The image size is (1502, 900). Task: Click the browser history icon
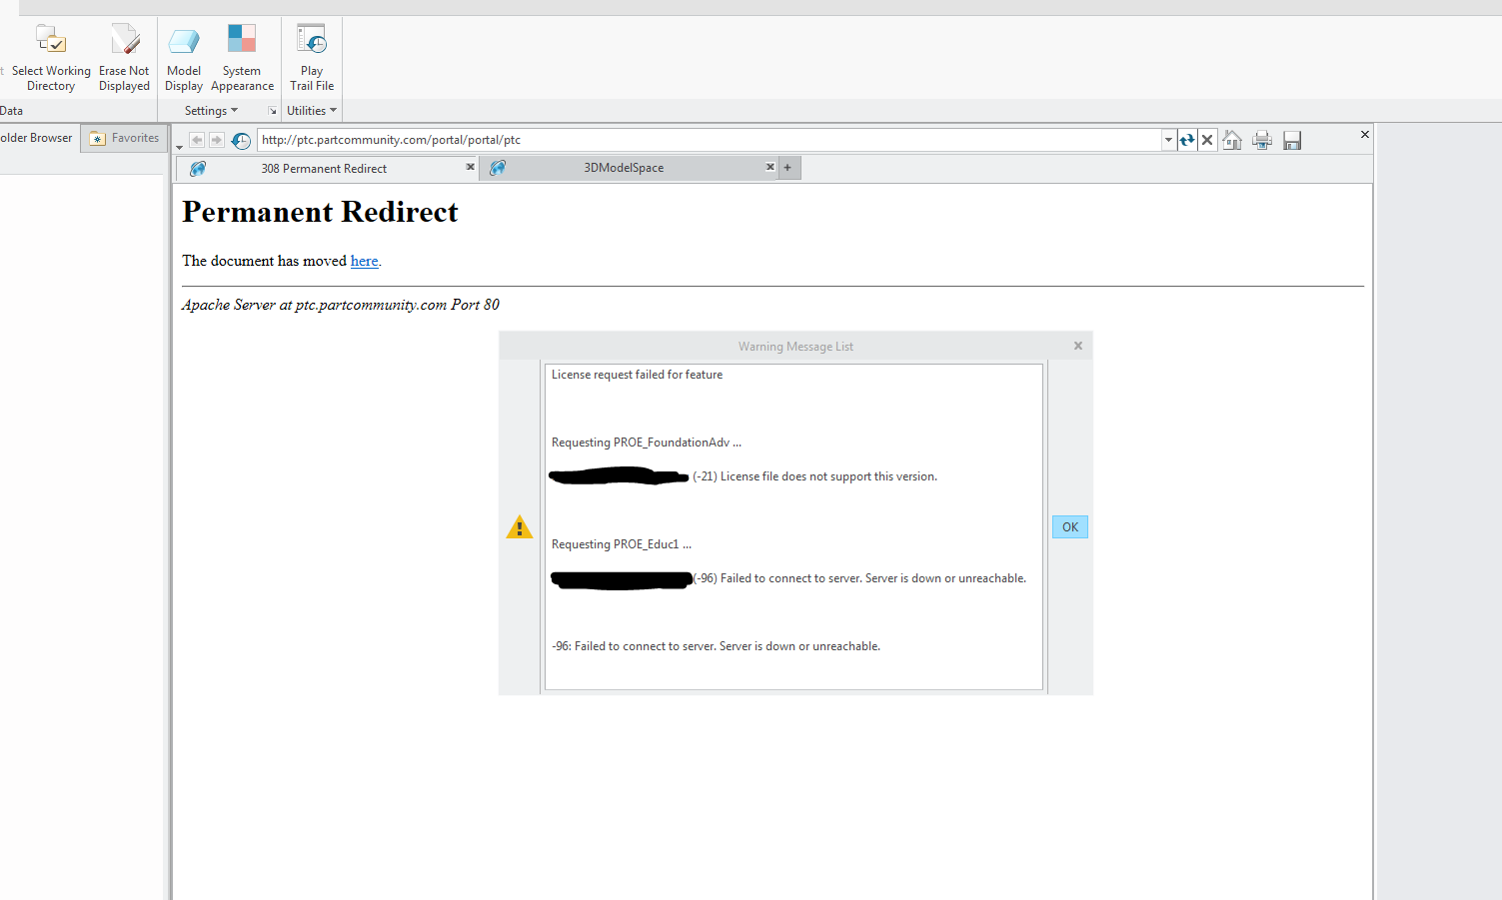(240, 140)
